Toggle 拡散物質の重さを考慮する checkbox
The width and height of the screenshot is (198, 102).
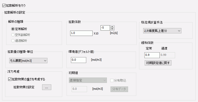(10, 79)
